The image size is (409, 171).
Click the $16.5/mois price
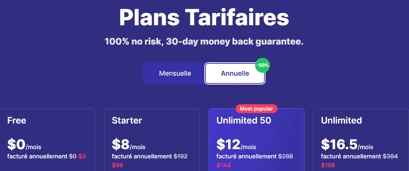[x=347, y=144]
